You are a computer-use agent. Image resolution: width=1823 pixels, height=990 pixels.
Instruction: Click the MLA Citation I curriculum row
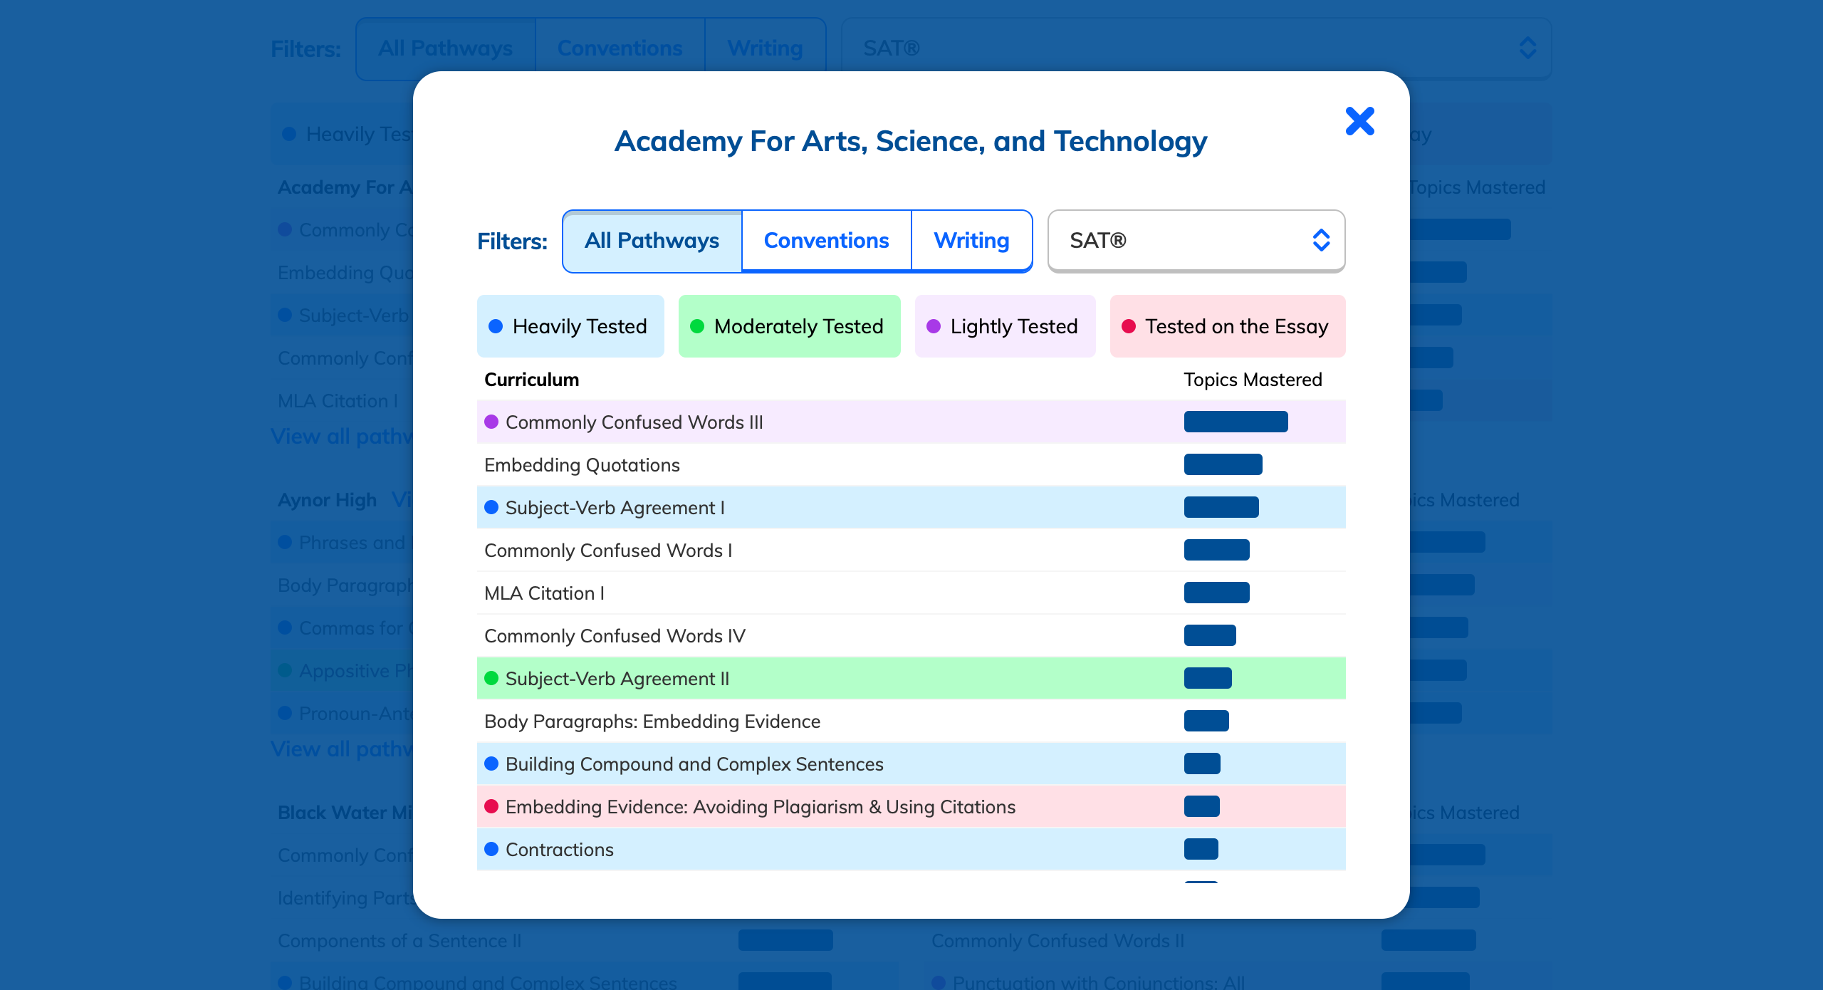(544, 593)
